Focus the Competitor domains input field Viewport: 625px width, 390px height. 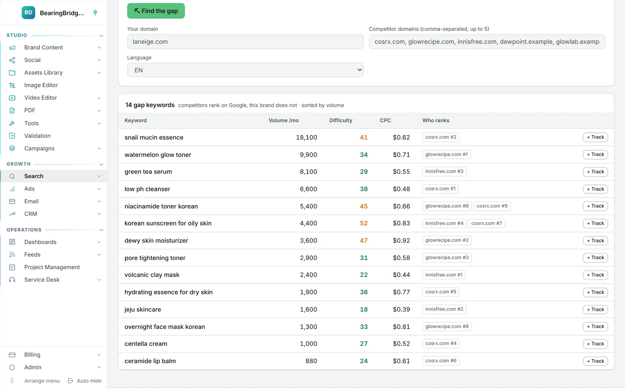(487, 42)
